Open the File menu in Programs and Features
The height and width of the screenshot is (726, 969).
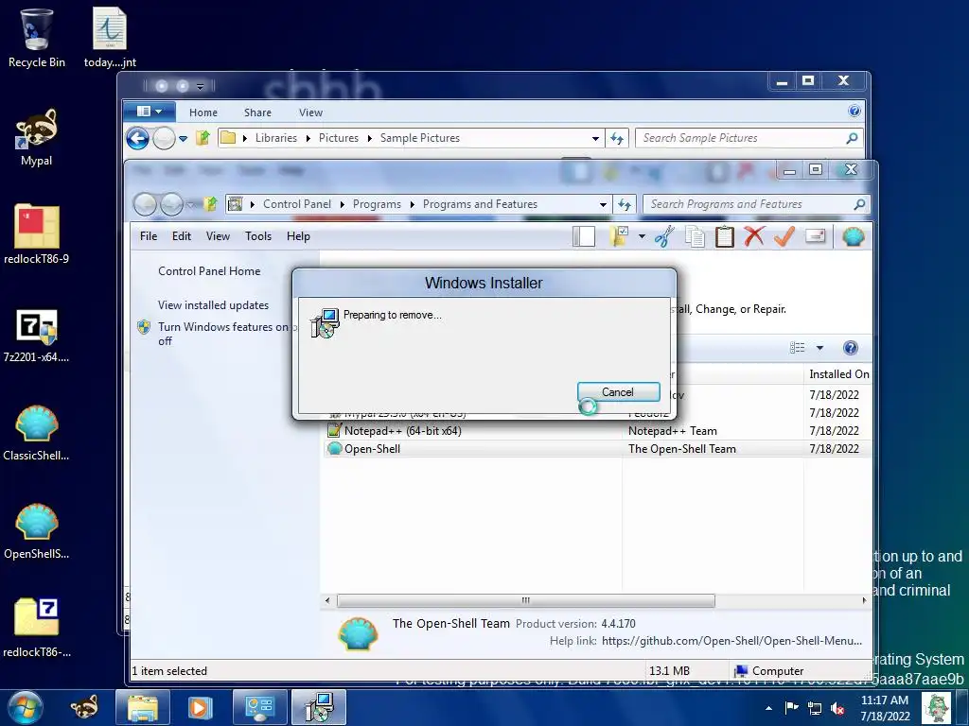(149, 236)
